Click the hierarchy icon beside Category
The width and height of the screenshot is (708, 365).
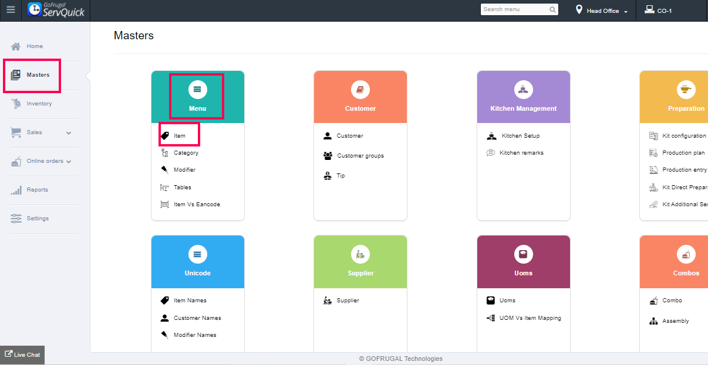click(x=165, y=153)
